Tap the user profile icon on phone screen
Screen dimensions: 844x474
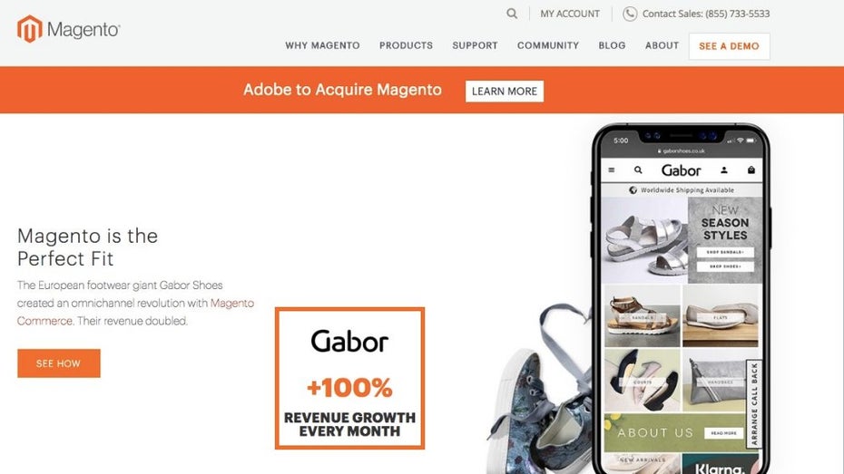point(724,169)
